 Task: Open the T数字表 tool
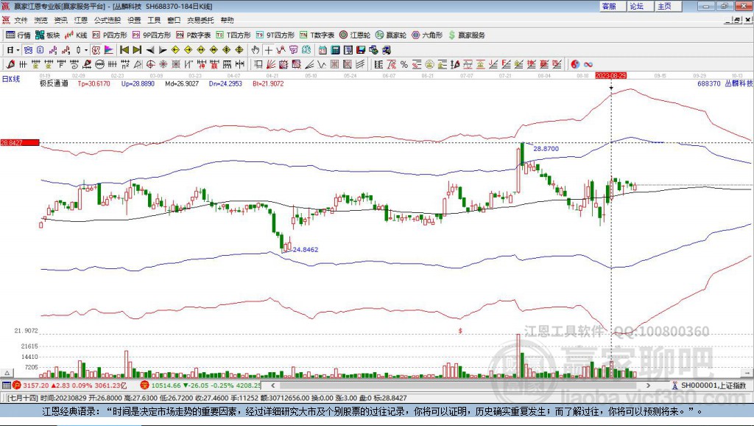317,35
